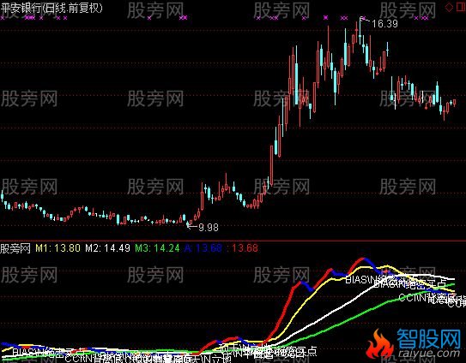Select the blue A: 13.68 value

coord(203,248)
